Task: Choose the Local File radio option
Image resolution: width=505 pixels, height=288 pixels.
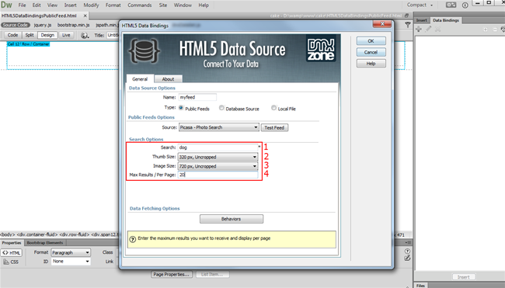Action: [x=273, y=108]
